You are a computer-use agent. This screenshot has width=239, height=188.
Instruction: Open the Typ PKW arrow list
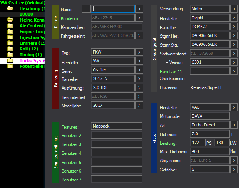[x=139, y=52]
